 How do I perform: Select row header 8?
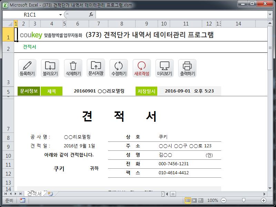pyautogui.click(x=8, y=138)
